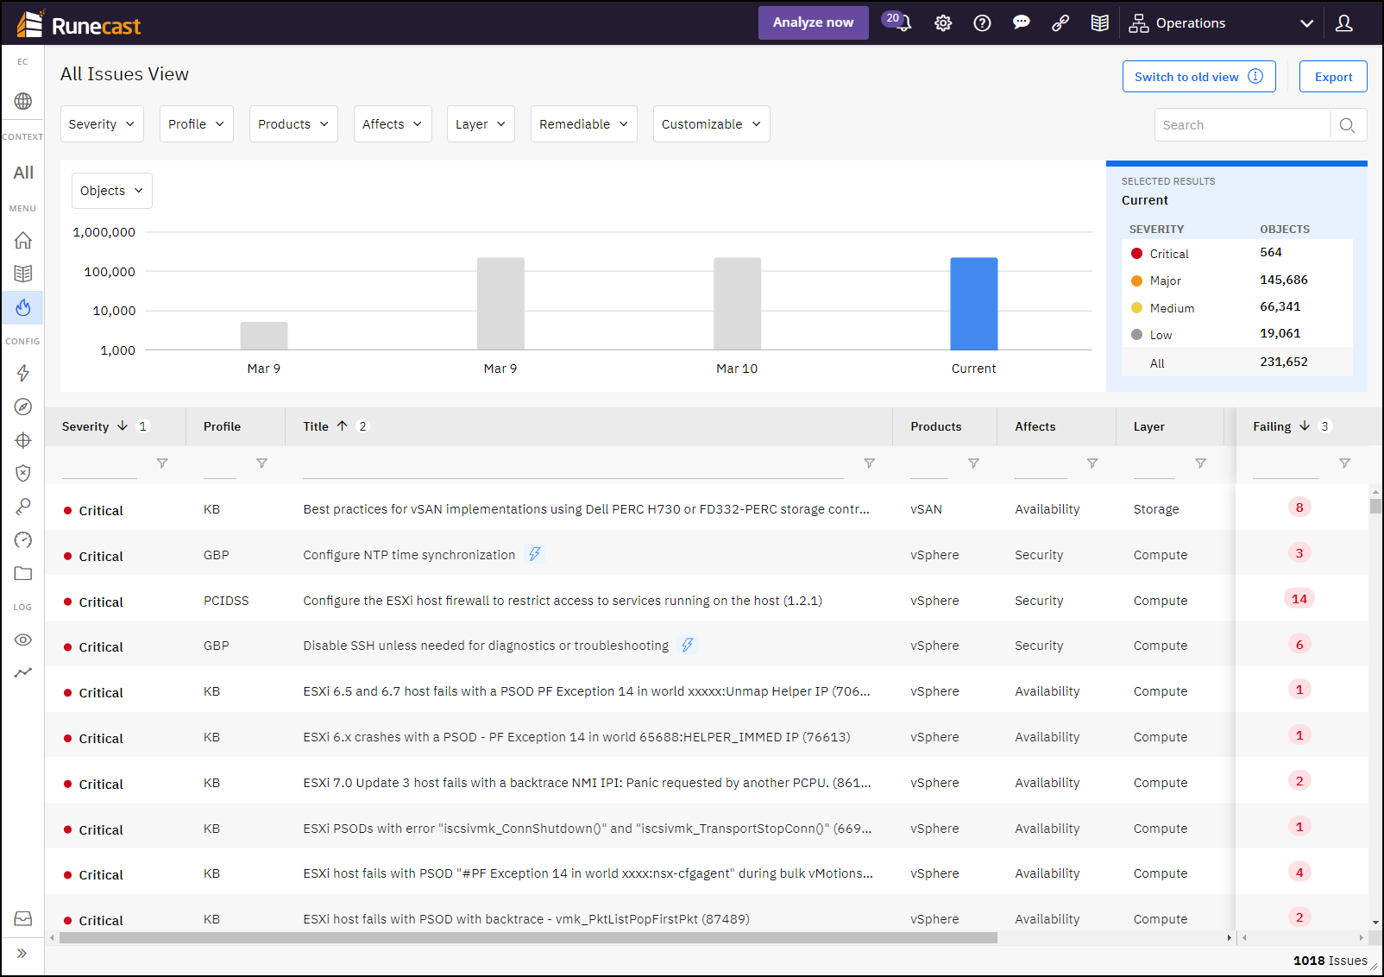Toggle the Profile column filter funnel
The width and height of the screenshot is (1384, 977).
[261, 463]
